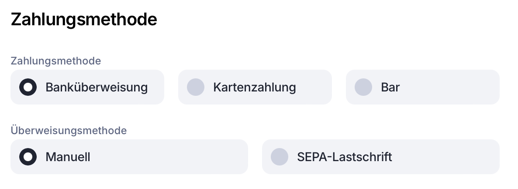Click the Manuell label text
518x189 pixels.
tap(68, 157)
